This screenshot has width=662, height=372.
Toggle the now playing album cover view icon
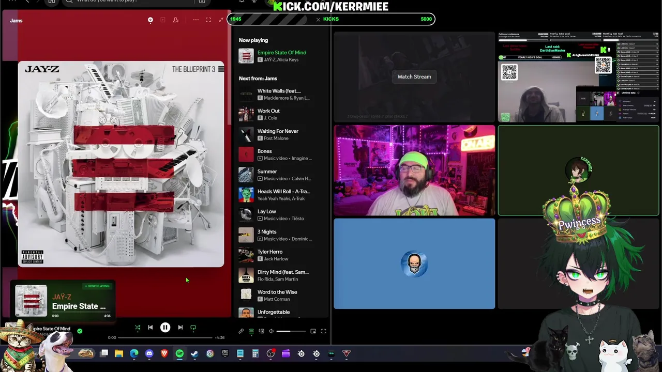coord(151,20)
